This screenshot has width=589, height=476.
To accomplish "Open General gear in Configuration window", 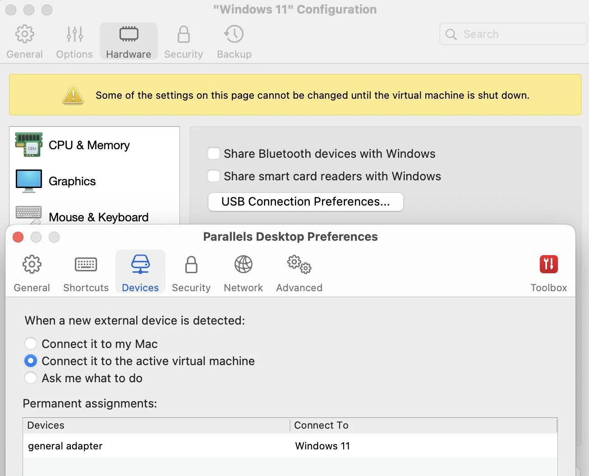I will pos(24,35).
